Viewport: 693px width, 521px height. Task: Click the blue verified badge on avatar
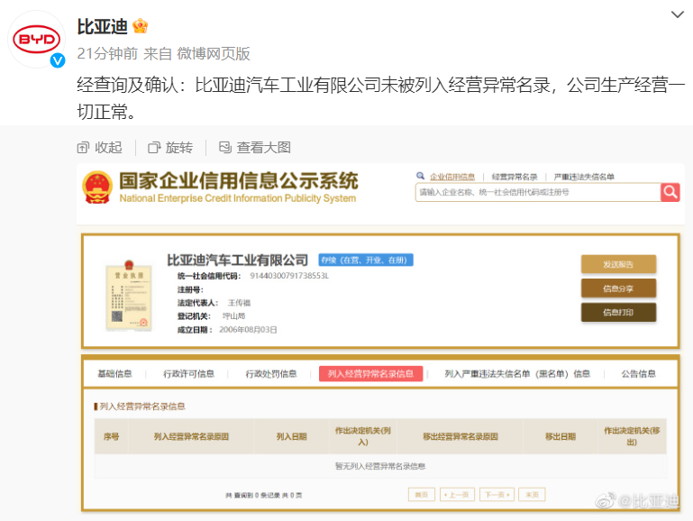tap(56, 61)
